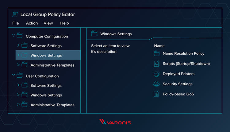Click the Computer Configuration folder icon
This screenshot has width=230, height=132.
[20, 35]
